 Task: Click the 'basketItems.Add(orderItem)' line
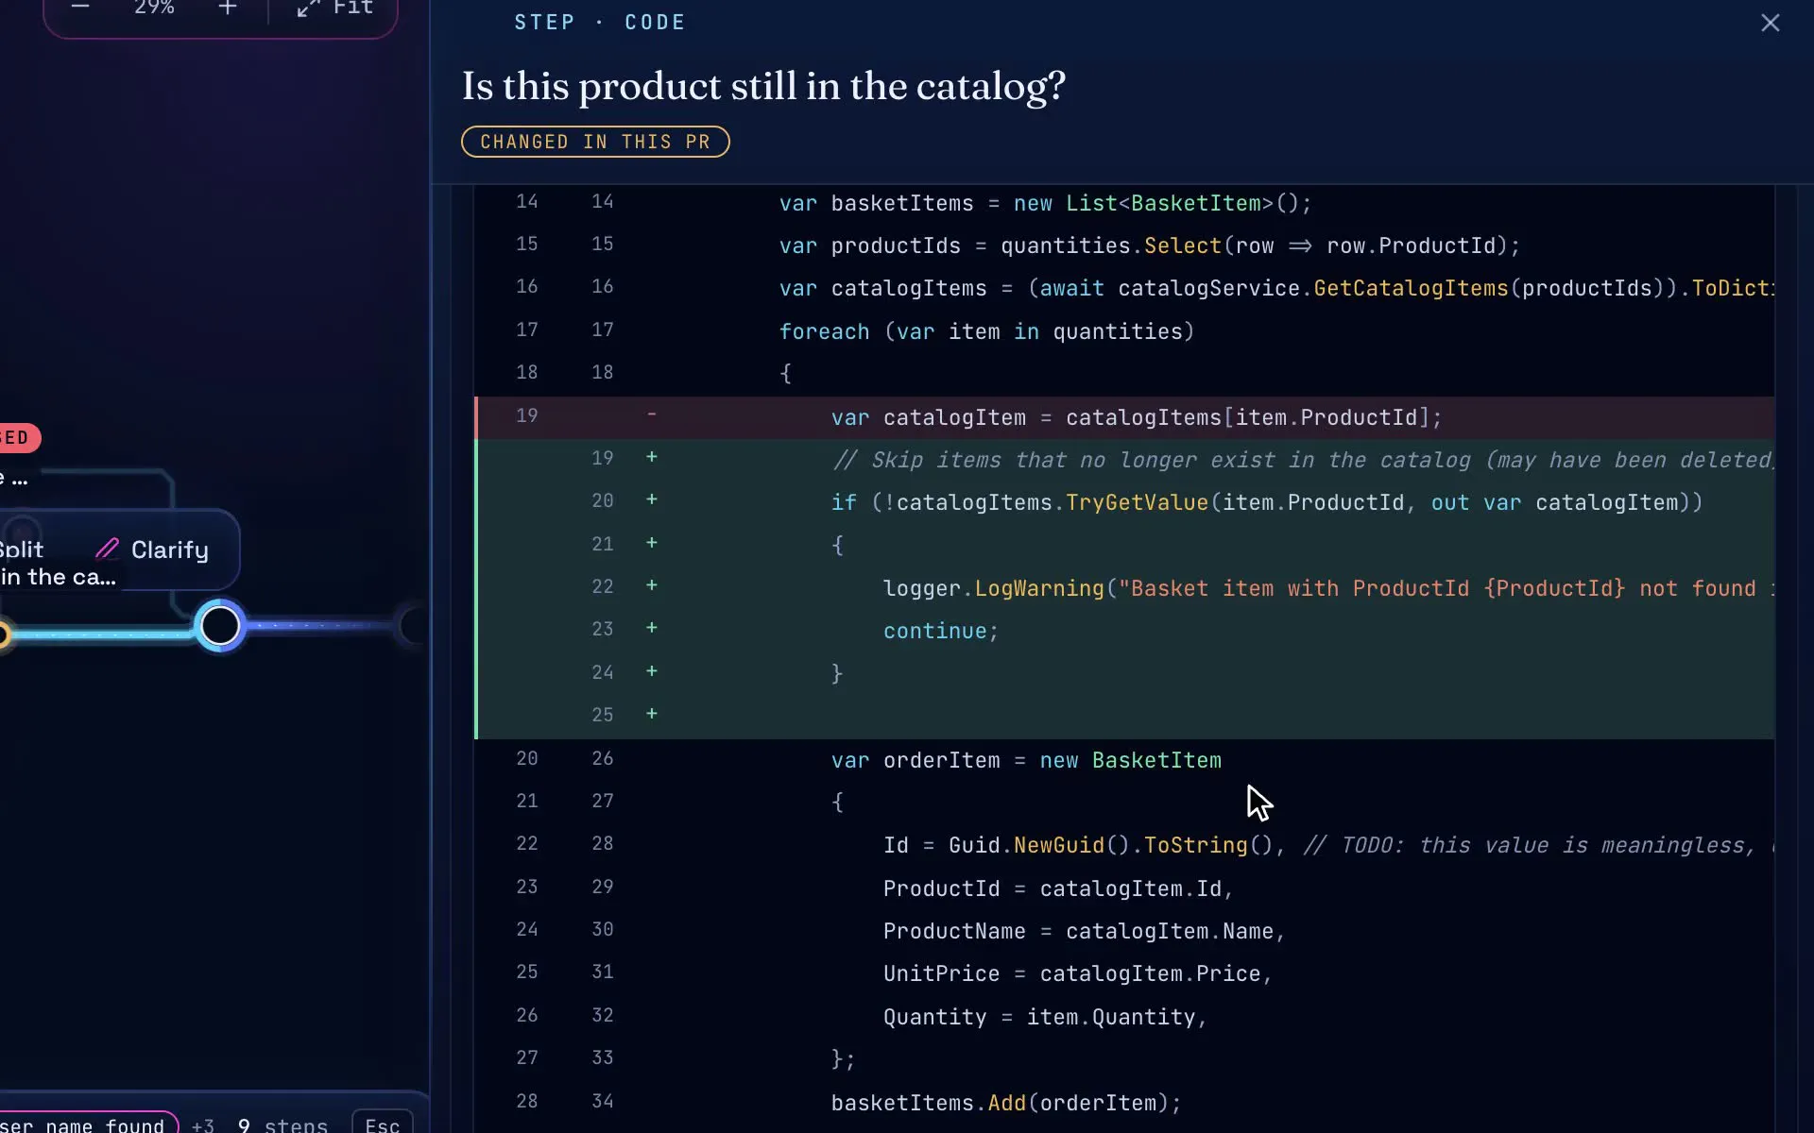pyautogui.click(x=1124, y=1103)
